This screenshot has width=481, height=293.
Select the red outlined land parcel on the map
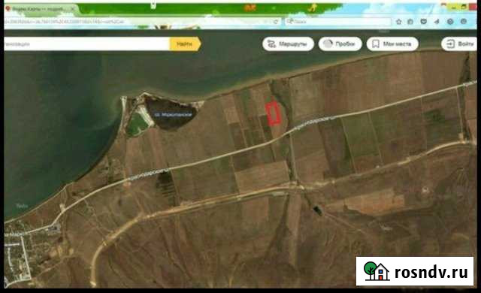272,113
